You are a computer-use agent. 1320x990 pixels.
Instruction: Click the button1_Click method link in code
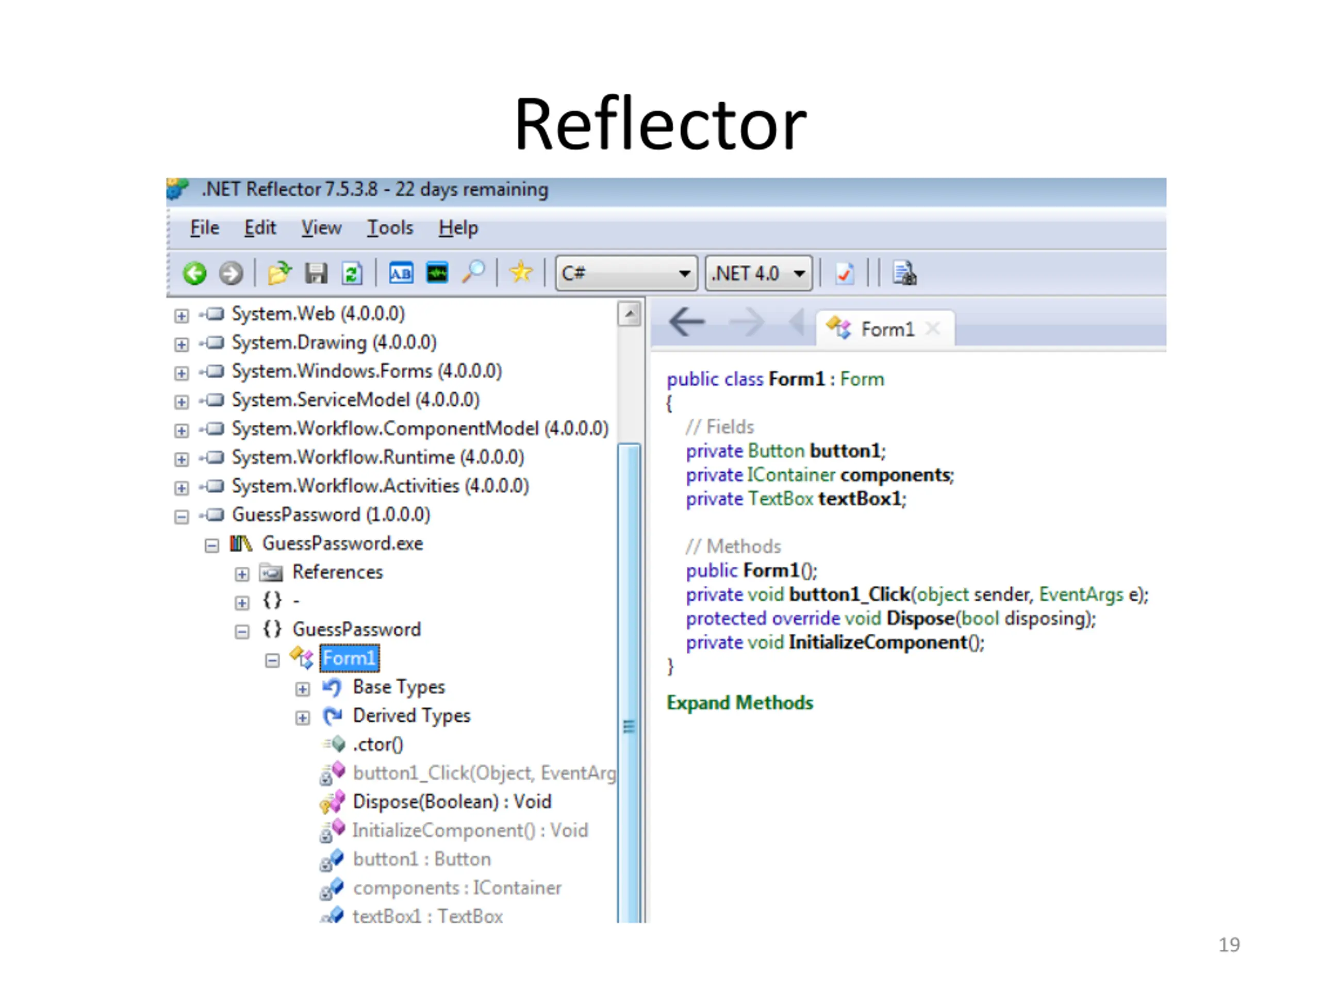(850, 595)
